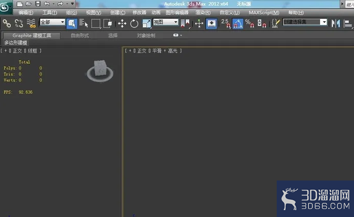Create a new scene file
The width and height of the screenshot is (354, 217).
point(20,4)
